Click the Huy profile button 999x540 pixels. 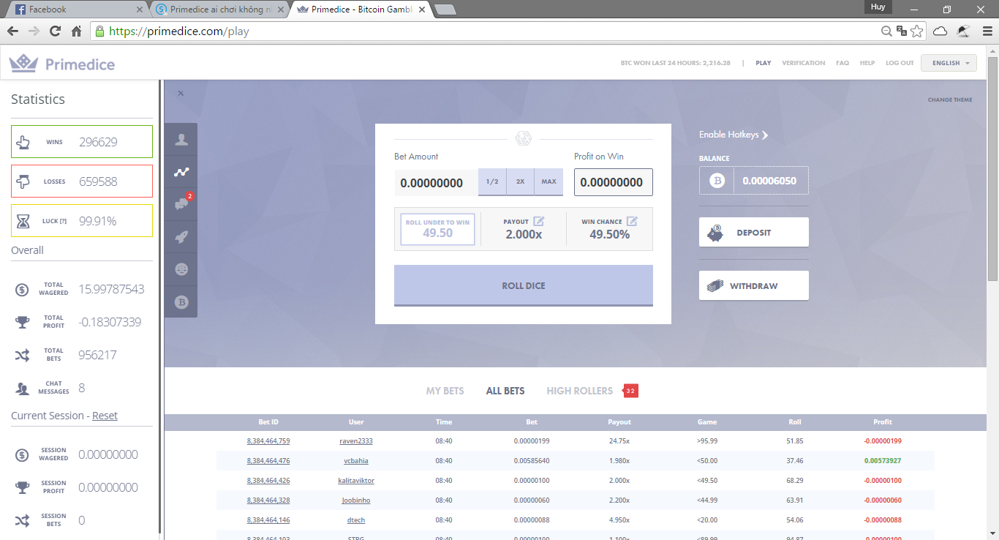click(x=878, y=7)
